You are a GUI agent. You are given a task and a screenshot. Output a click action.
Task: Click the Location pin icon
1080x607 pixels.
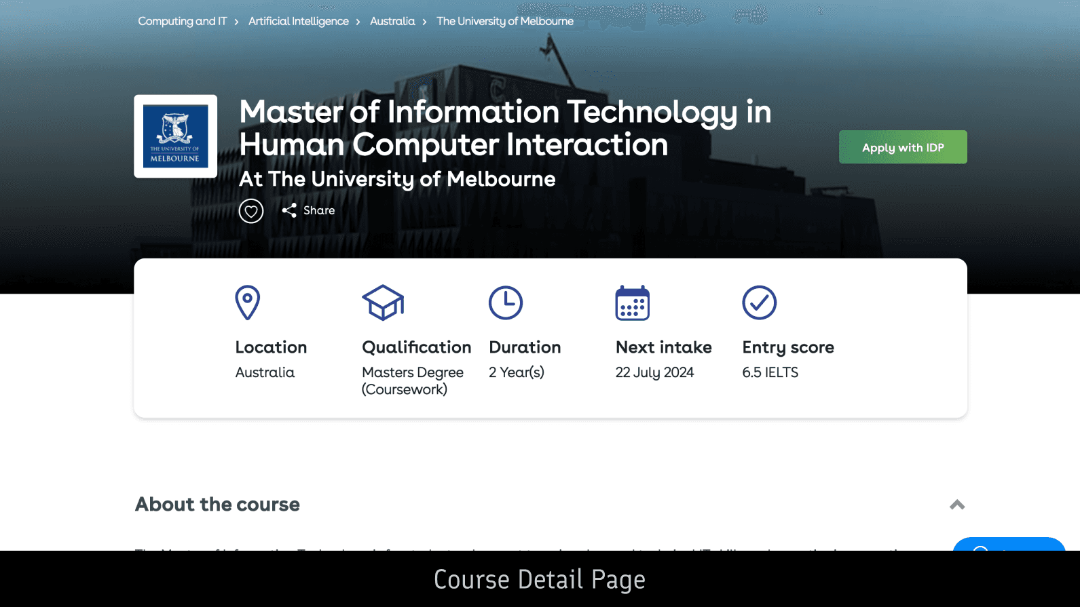(248, 302)
